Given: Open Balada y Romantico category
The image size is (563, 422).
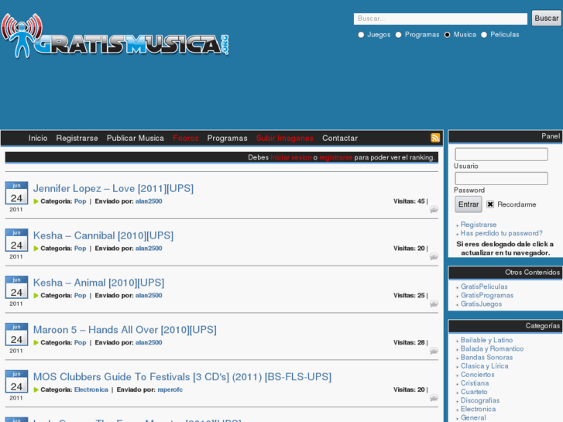Looking at the screenshot, I should (492, 348).
